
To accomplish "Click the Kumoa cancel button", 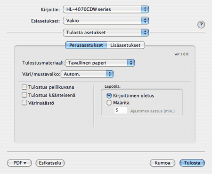I will (x=163, y=163).
